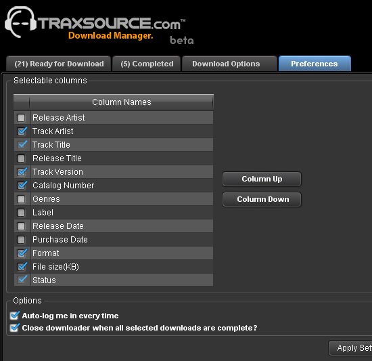
Task: Click the TRAXSOURCE.com wordmark text
Action: point(111,24)
